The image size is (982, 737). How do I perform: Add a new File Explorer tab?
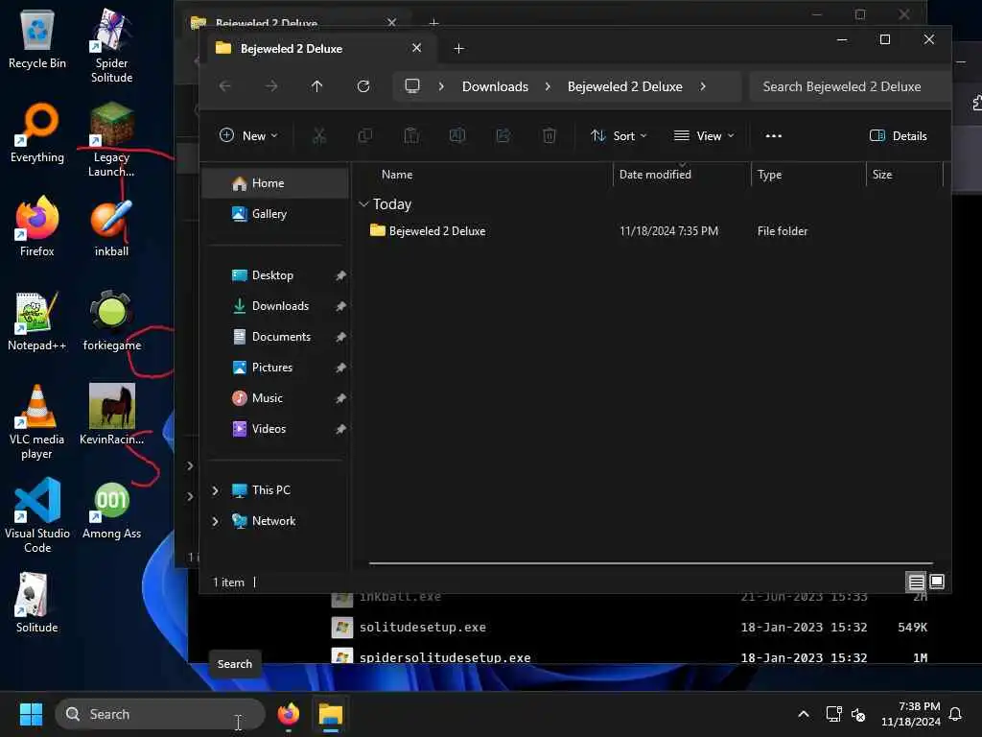(x=458, y=48)
